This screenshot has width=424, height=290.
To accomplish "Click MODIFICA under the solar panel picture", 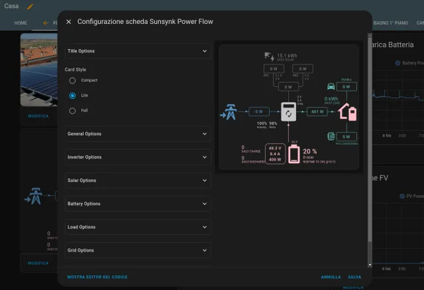I will tap(38, 116).
